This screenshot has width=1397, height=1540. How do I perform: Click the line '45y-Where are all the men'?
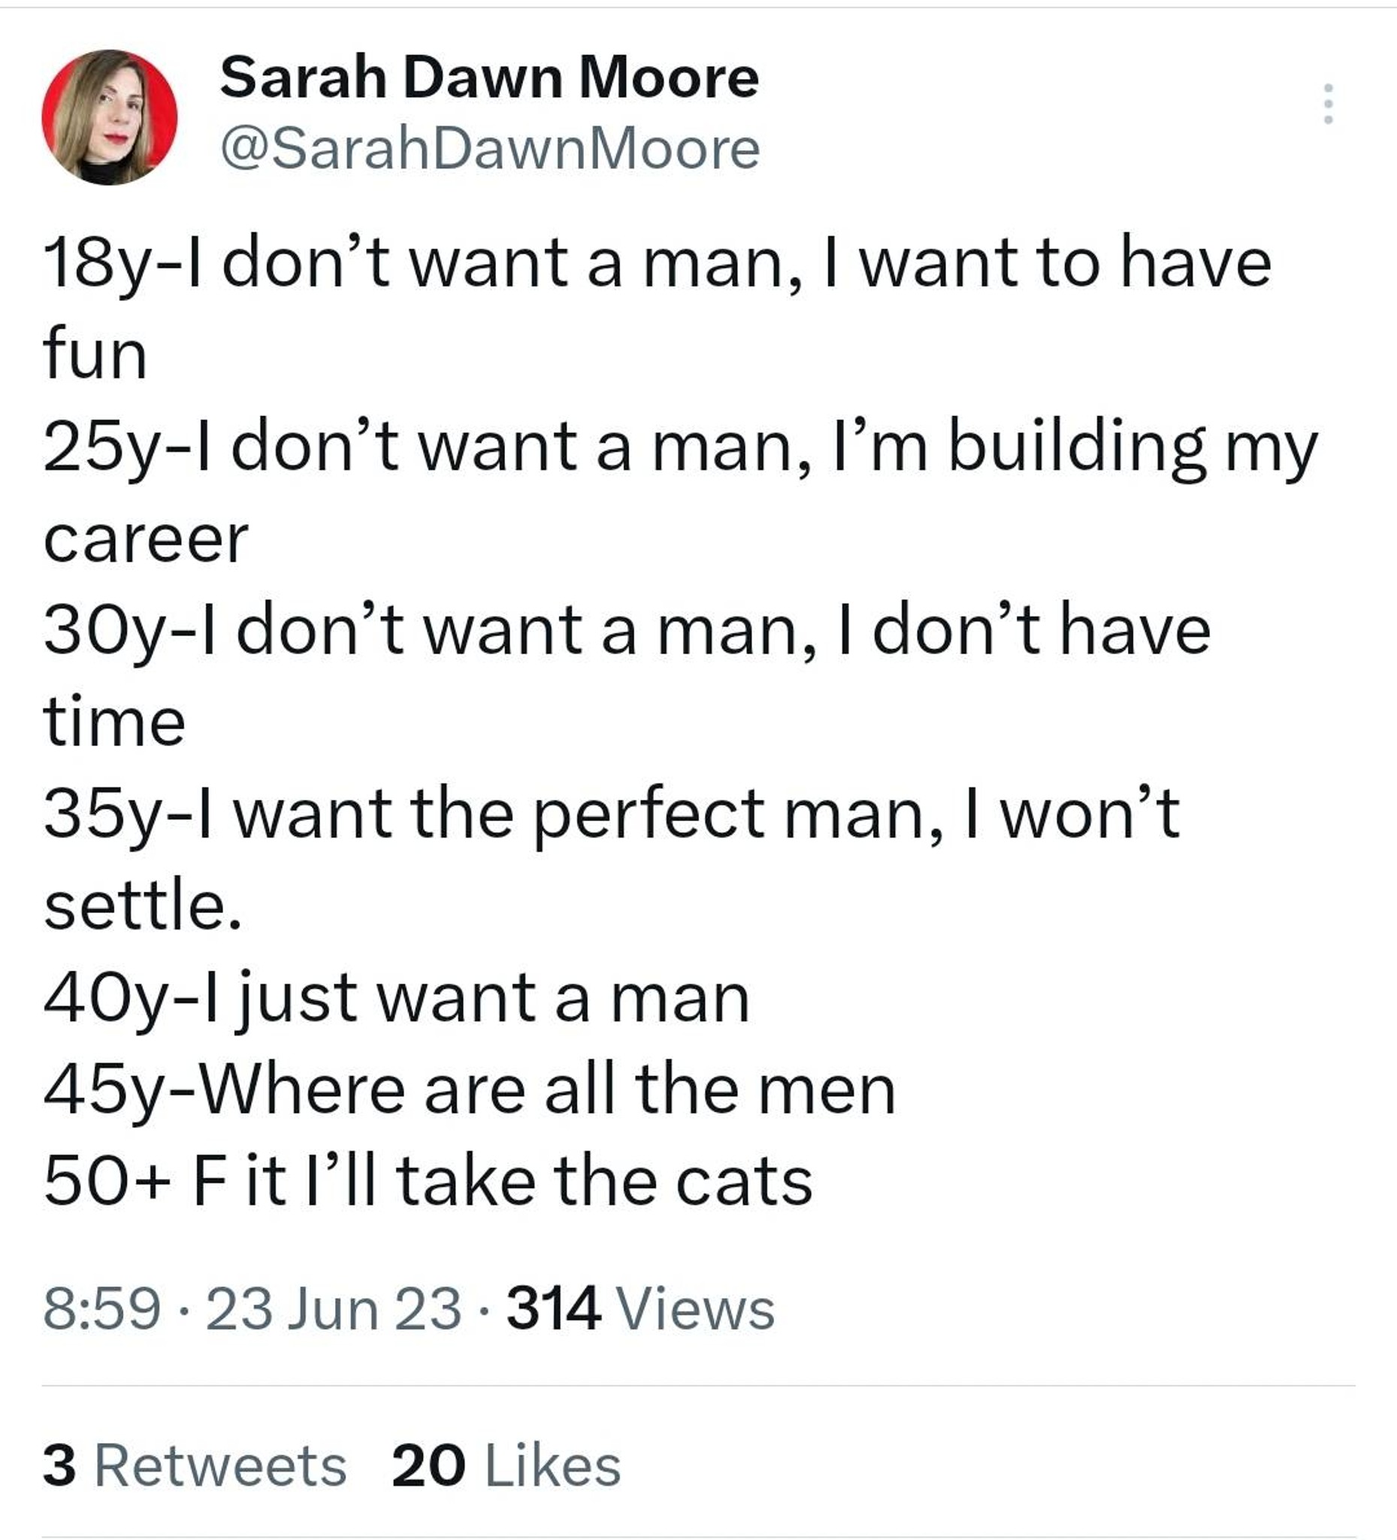[x=470, y=1092]
